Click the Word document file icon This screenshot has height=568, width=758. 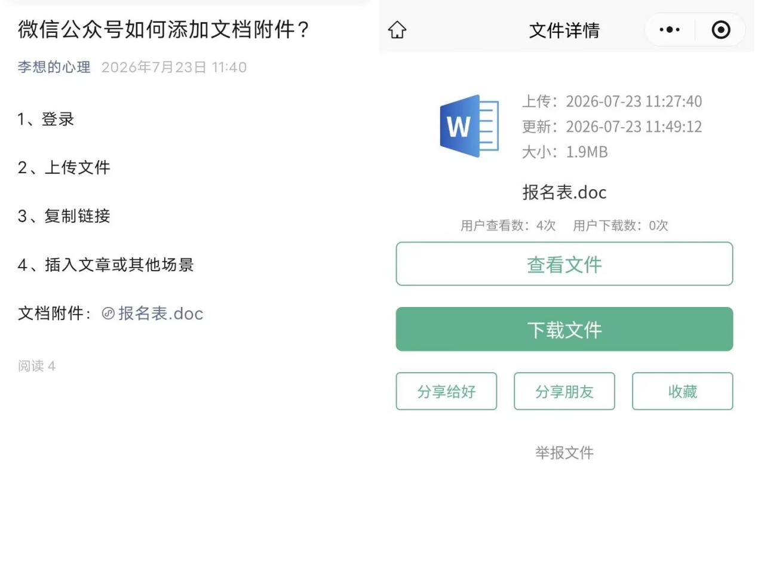(x=469, y=126)
